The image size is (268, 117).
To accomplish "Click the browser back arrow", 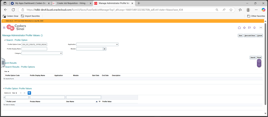I will coord(6,10).
